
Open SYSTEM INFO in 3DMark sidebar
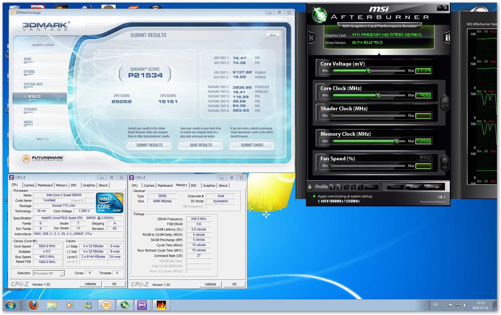pyautogui.click(x=33, y=84)
